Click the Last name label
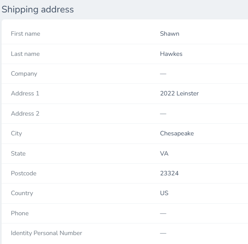The height and width of the screenshot is (244, 248). 25,54
